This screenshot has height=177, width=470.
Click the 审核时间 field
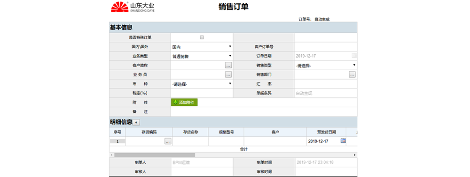pos(326,172)
